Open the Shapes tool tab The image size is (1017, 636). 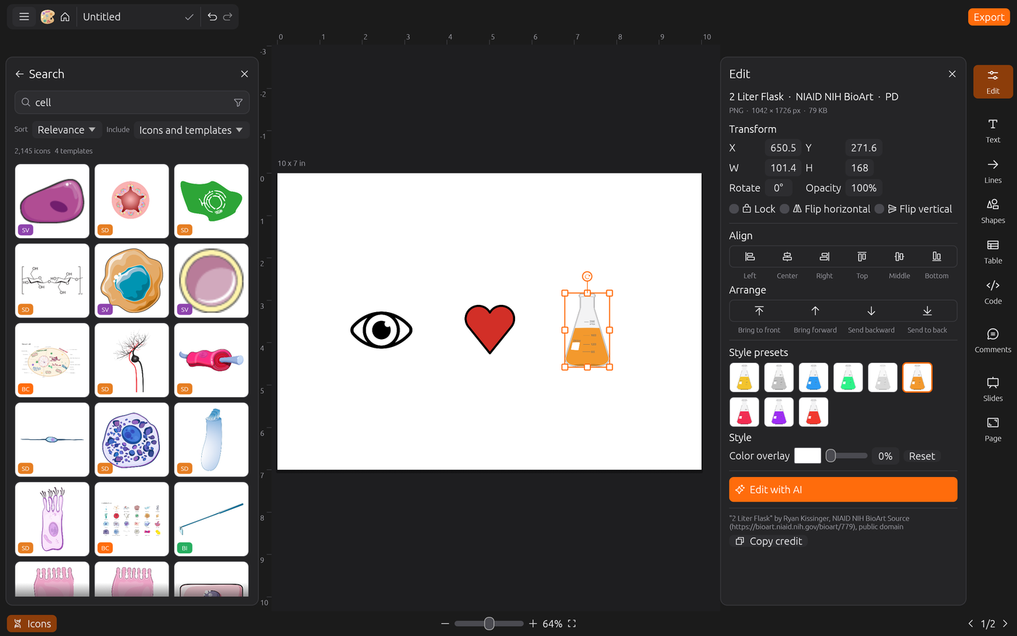point(993,211)
